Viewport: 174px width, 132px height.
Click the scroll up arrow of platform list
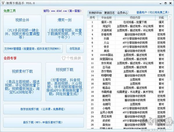click(x=170, y=17)
